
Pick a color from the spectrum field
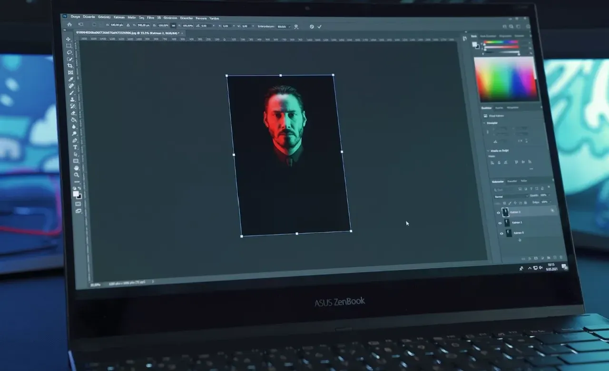(505, 78)
